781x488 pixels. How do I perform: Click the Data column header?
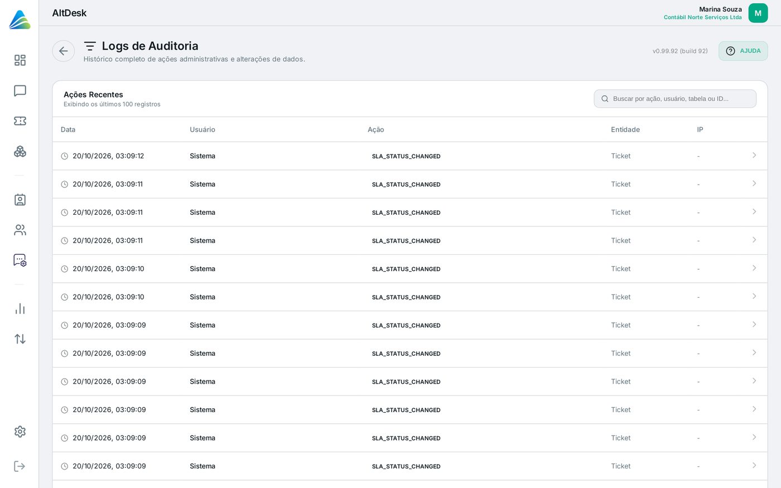click(x=68, y=129)
